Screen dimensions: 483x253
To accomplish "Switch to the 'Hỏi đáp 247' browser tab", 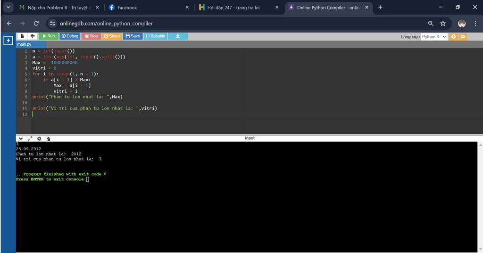I will pyautogui.click(x=238, y=8).
